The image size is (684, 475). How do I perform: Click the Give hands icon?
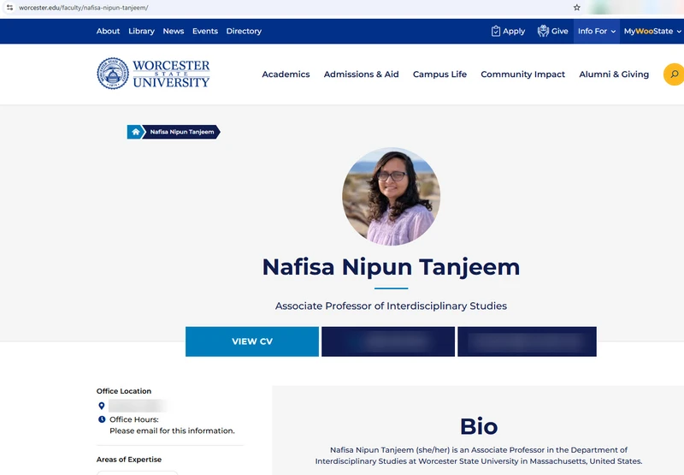pyautogui.click(x=543, y=31)
